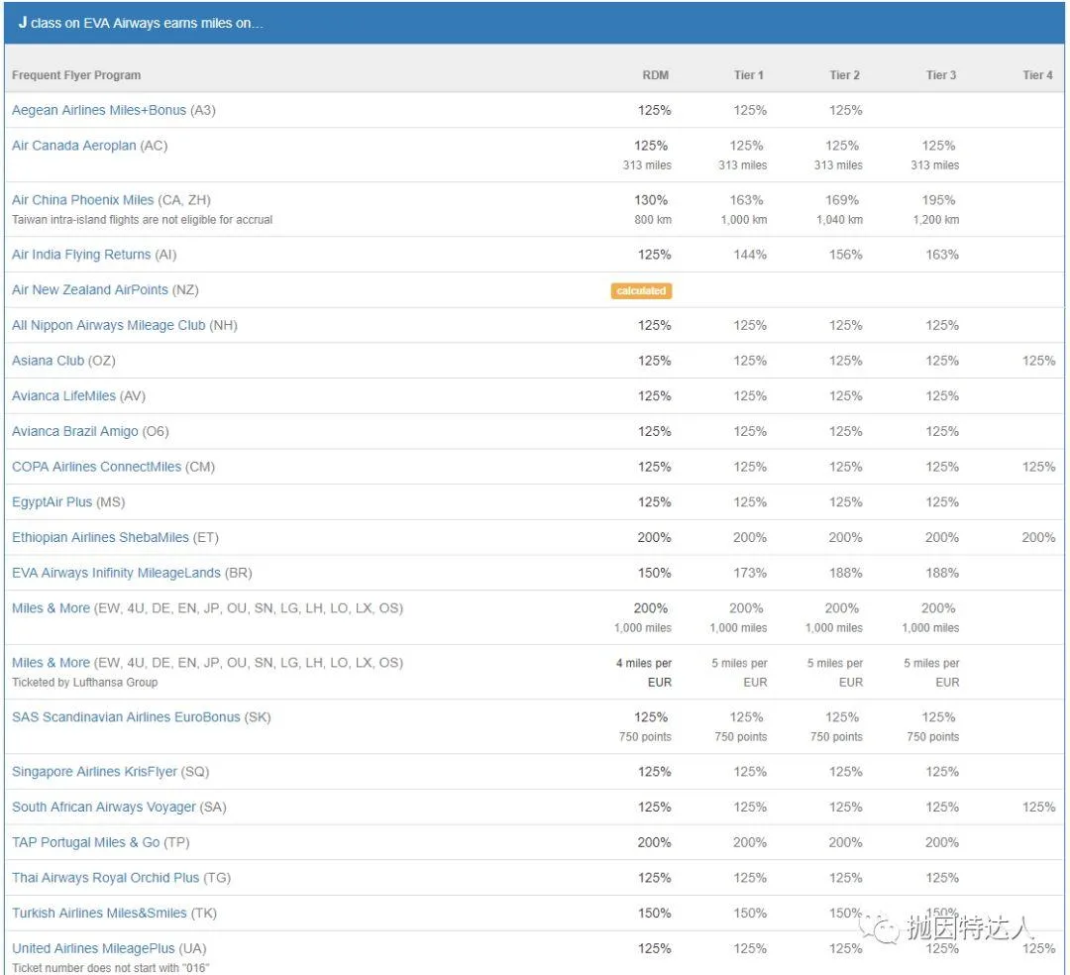The height and width of the screenshot is (975, 1070).
Task: Select Aegean Airlines Tier 2 value 125%
Action: coord(845,111)
